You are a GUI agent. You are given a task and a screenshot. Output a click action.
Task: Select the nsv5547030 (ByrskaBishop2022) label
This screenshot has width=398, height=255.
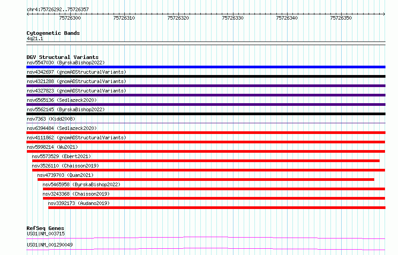(x=66, y=63)
